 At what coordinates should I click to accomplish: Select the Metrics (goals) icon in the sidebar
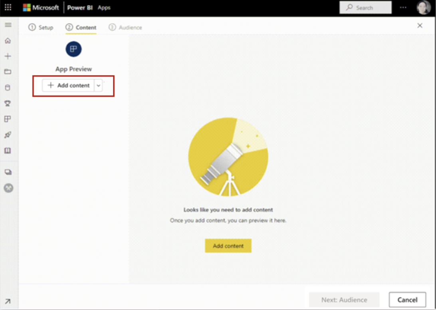pyautogui.click(x=8, y=103)
